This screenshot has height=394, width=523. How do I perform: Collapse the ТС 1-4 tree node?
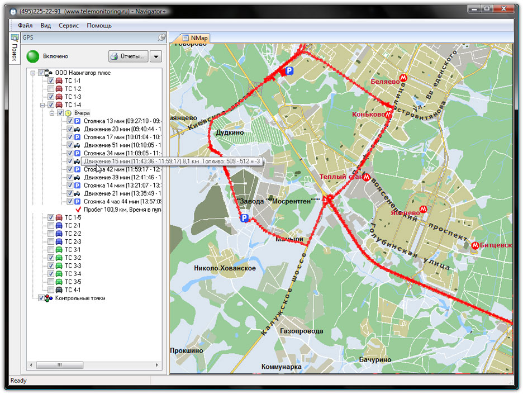click(42, 105)
